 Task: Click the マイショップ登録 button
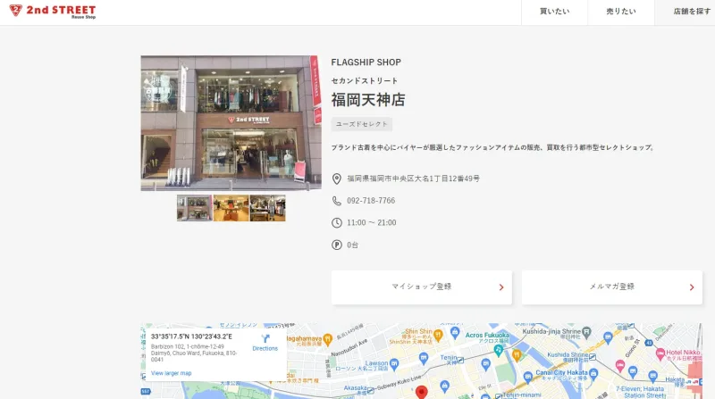pyautogui.click(x=422, y=287)
